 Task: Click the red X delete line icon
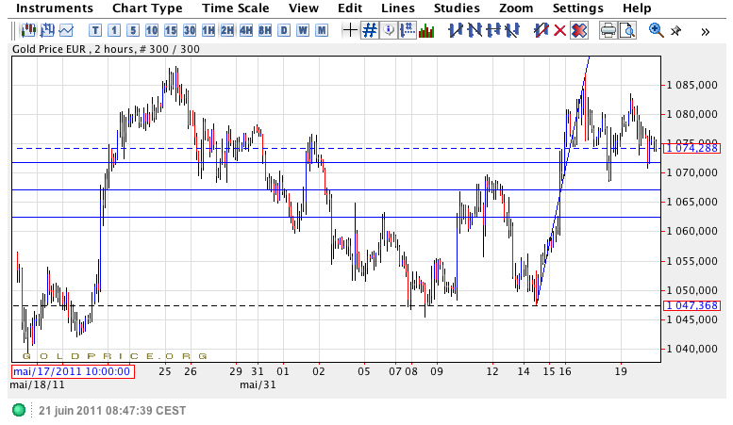(559, 30)
